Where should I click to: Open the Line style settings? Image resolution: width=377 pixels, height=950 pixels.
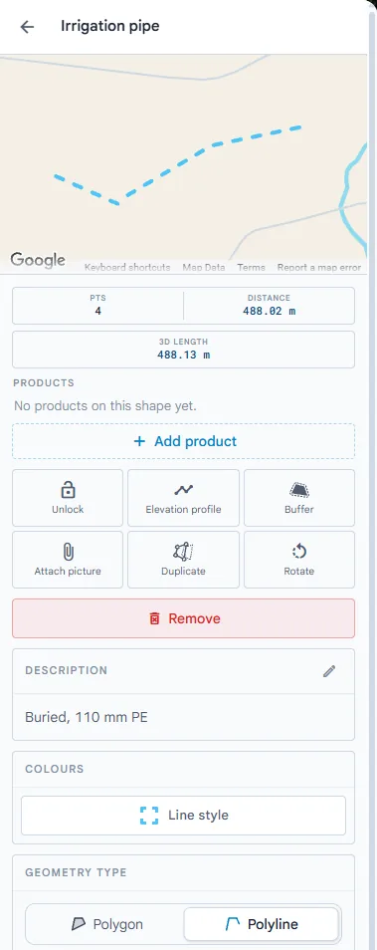(x=183, y=816)
